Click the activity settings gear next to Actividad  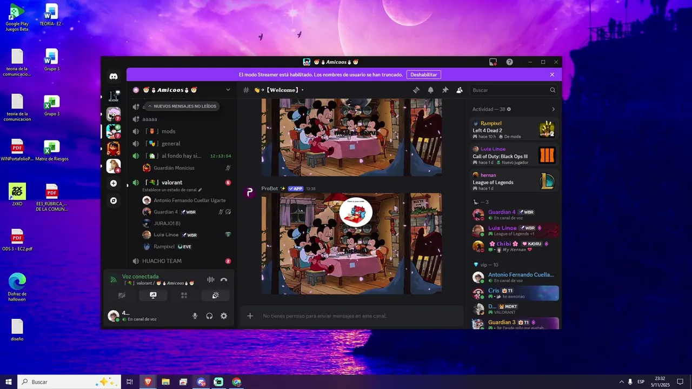[509, 109]
